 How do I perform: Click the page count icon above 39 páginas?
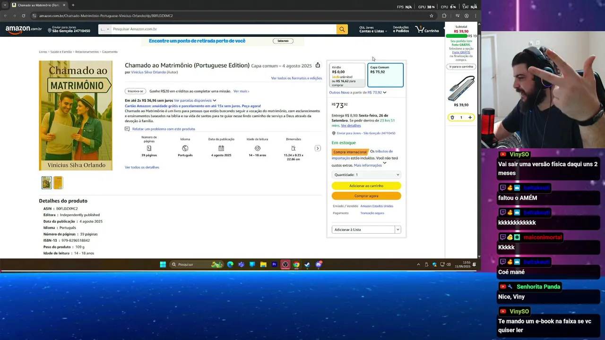(149, 148)
